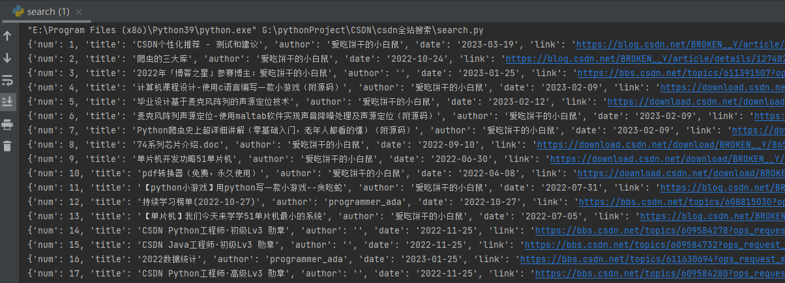Open the truncated link in row num 6
Viewport: 785px width, 283px height.
click(x=769, y=116)
